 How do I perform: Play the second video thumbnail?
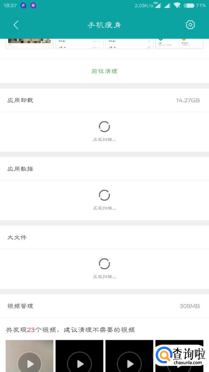(x=80, y=364)
